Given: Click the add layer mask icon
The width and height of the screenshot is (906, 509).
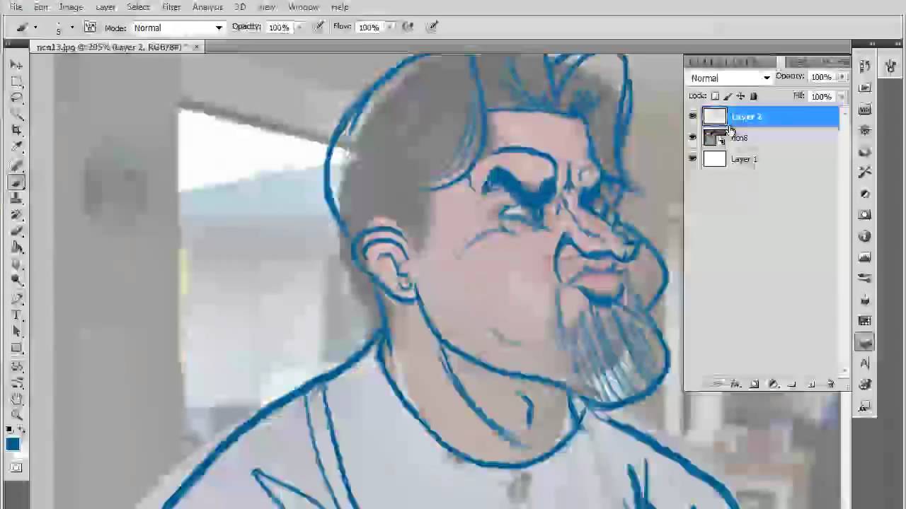Looking at the screenshot, I should pos(755,384).
